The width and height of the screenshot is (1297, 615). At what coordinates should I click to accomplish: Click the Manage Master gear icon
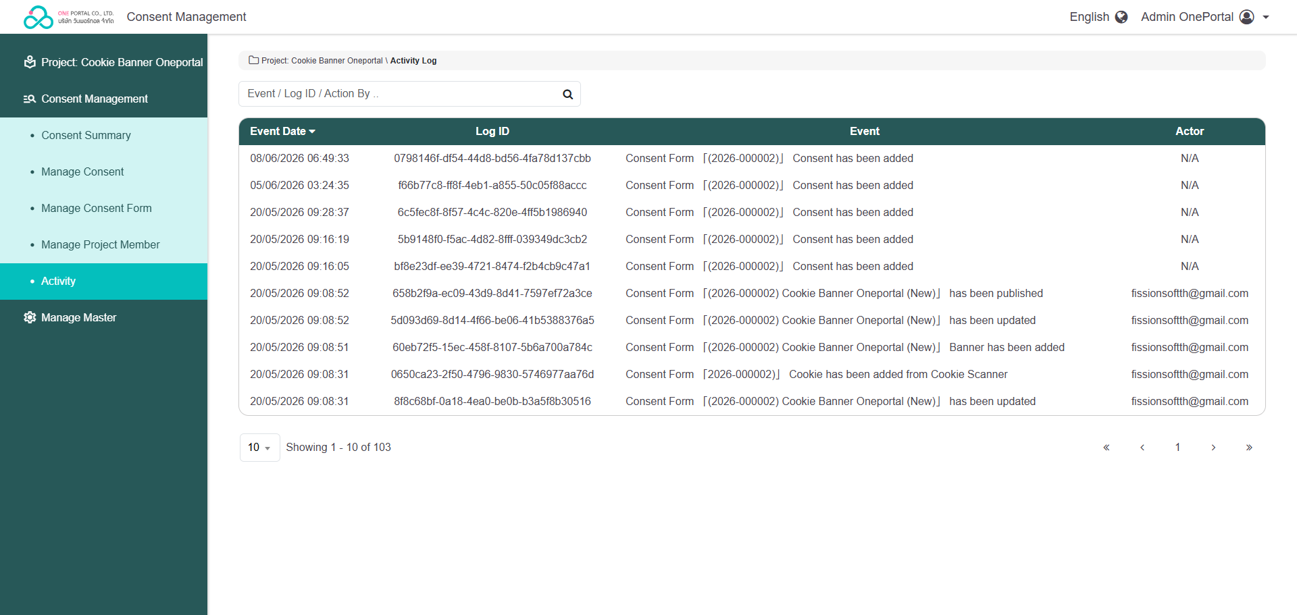coord(30,317)
